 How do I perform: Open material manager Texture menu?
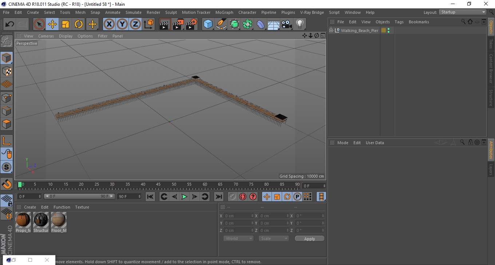point(82,207)
